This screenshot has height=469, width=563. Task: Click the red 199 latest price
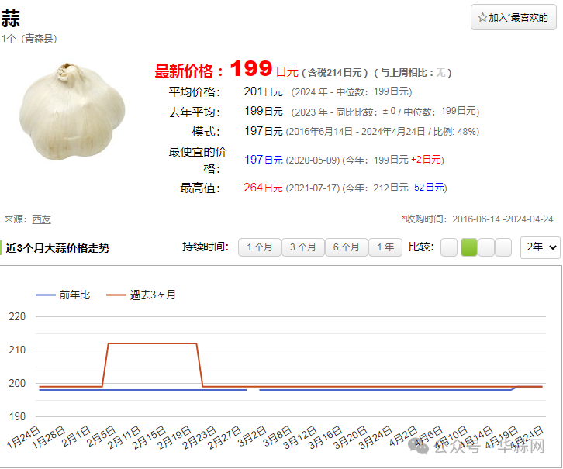click(250, 69)
